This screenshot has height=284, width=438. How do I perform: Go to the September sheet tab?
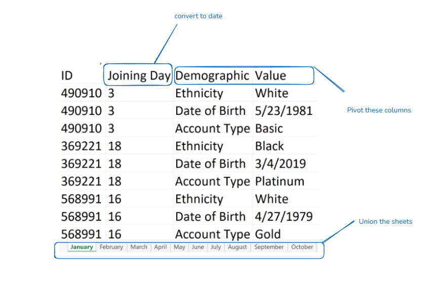coord(269,247)
